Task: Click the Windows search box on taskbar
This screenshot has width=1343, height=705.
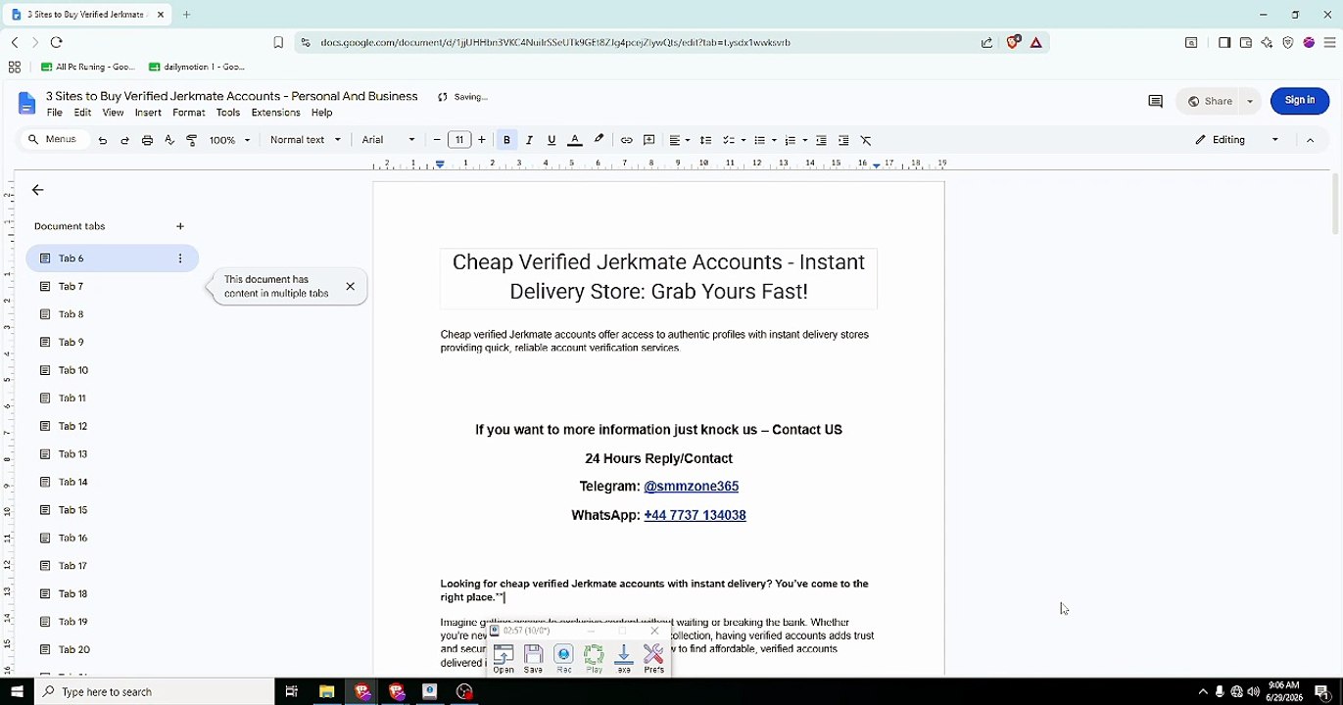Action: pyautogui.click(x=155, y=692)
